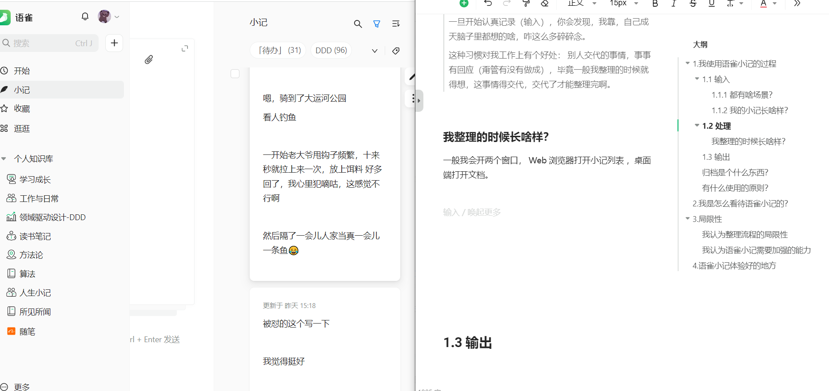The image size is (829, 391).
Task: Click the user avatar
Action: (x=104, y=16)
